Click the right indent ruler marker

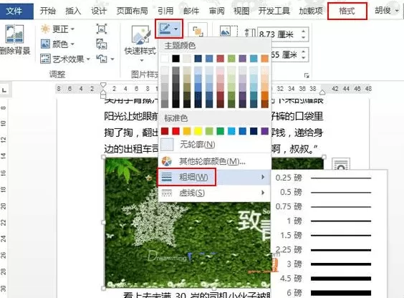tap(322, 92)
